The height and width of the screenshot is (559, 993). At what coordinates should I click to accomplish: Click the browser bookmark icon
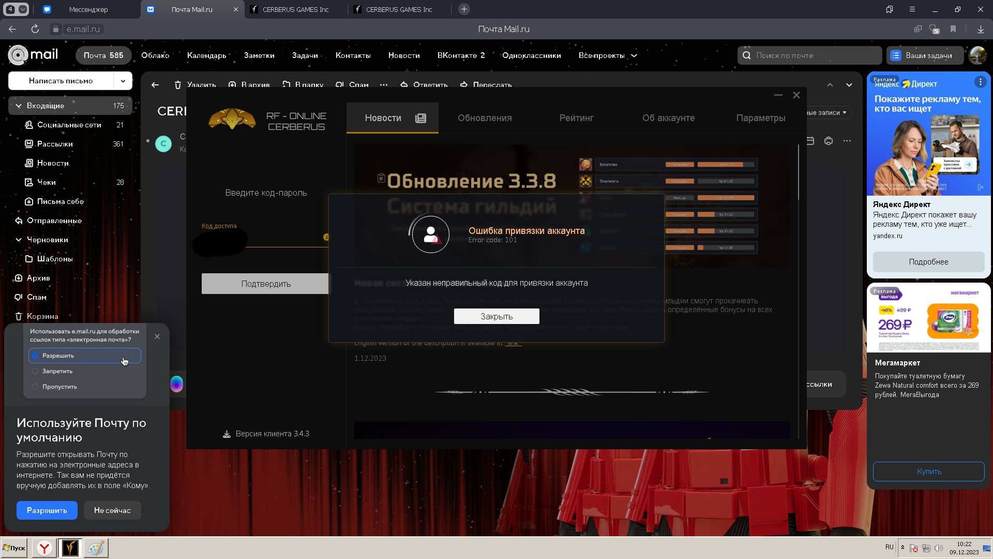(x=953, y=29)
